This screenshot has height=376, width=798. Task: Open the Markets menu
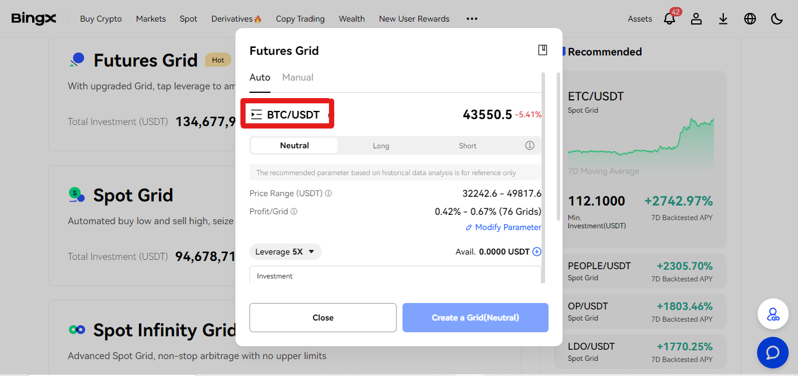[151, 19]
